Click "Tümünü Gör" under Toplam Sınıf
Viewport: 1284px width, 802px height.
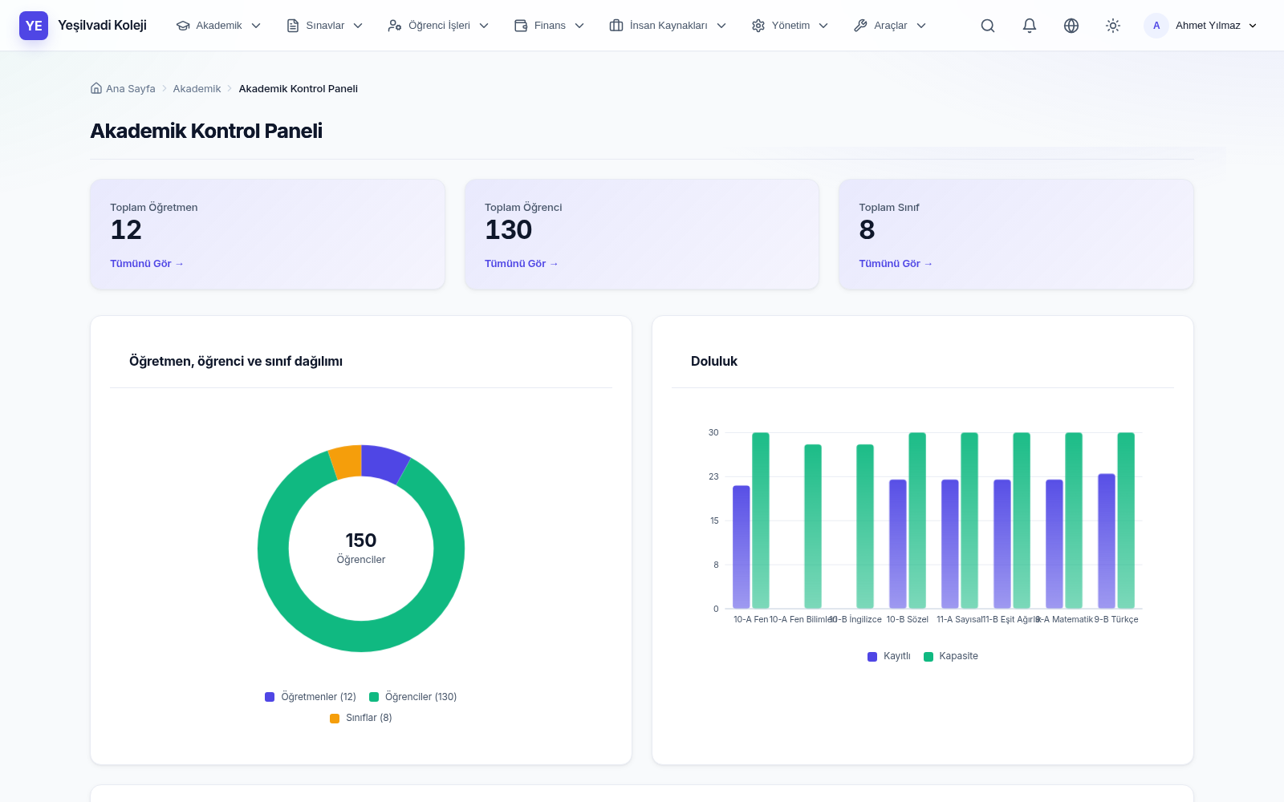[896, 264]
